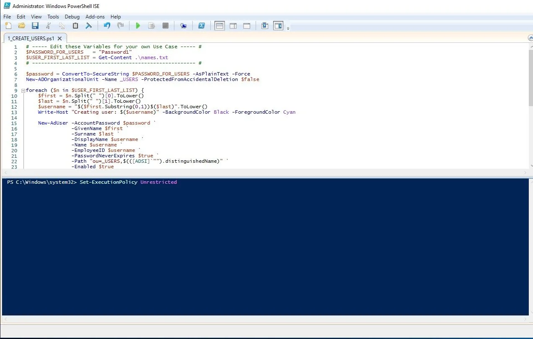Click -DisplayName parameter on line 18
The image size is (533, 339).
click(x=90, y=139)
